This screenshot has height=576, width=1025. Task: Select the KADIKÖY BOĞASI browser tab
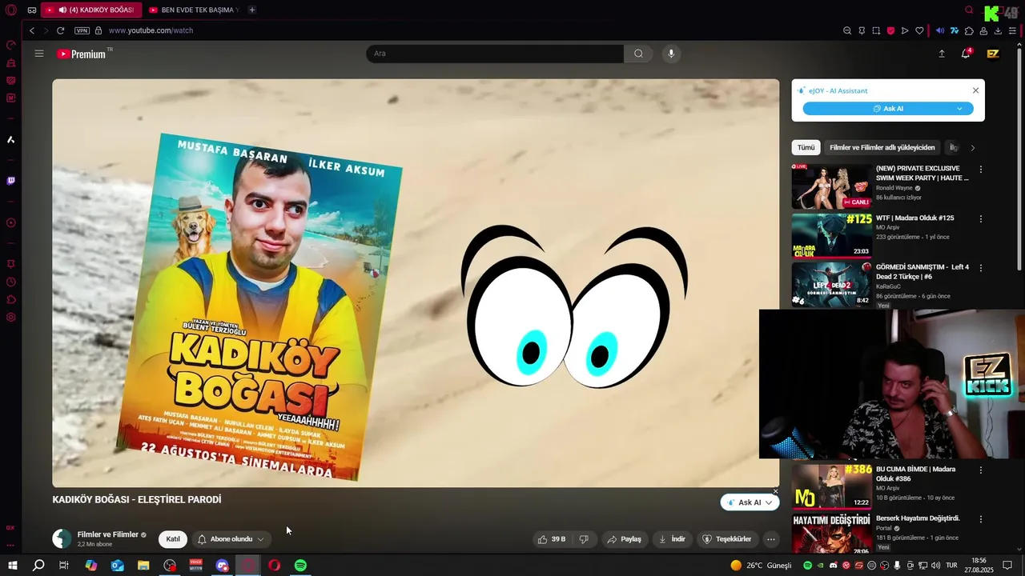coord(90,10)
